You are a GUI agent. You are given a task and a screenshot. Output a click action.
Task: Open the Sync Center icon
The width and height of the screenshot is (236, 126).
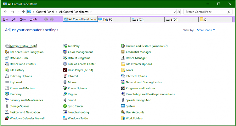[x=65, y=106]
